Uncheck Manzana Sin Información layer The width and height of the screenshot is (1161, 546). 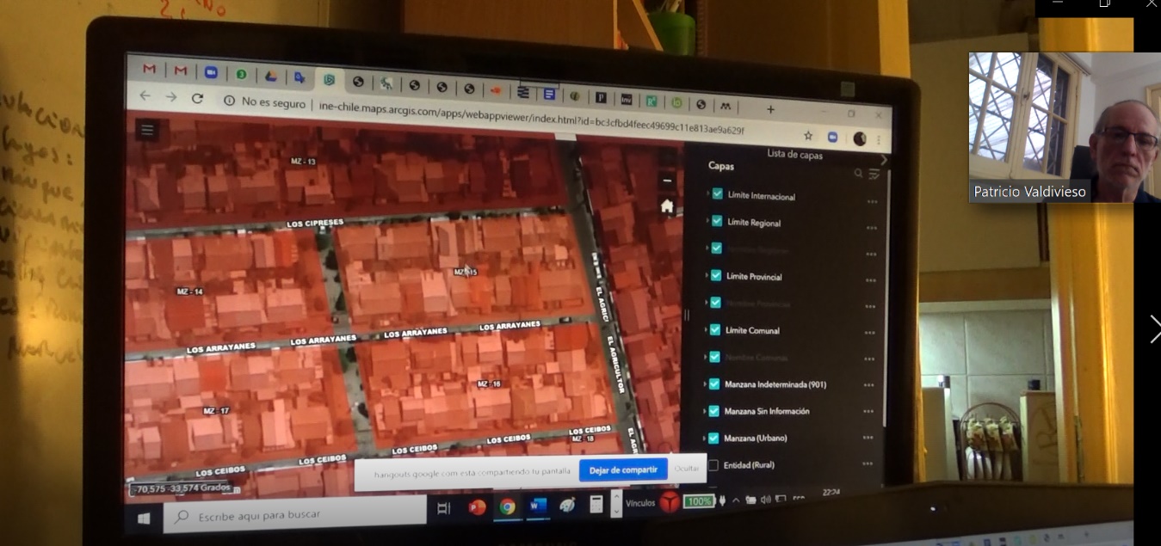(x=713, y=411)
